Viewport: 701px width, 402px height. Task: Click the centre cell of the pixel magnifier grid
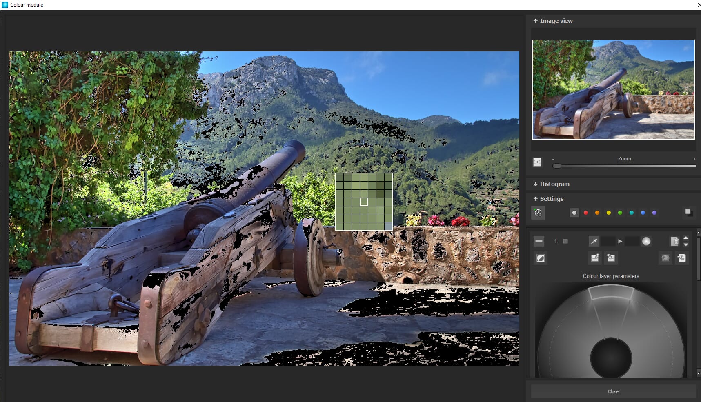click(364, 202)
